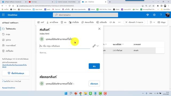This screenshot has width=171, height=96.
Task: Go to My files (ไฟล์ของฉัน) in sidebar
Action: pos(11,29)
